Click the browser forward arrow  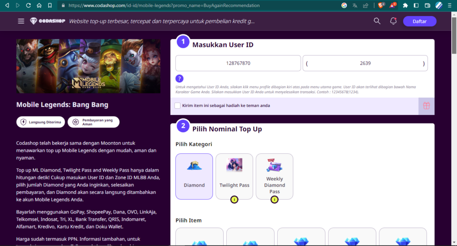[18, 5]
